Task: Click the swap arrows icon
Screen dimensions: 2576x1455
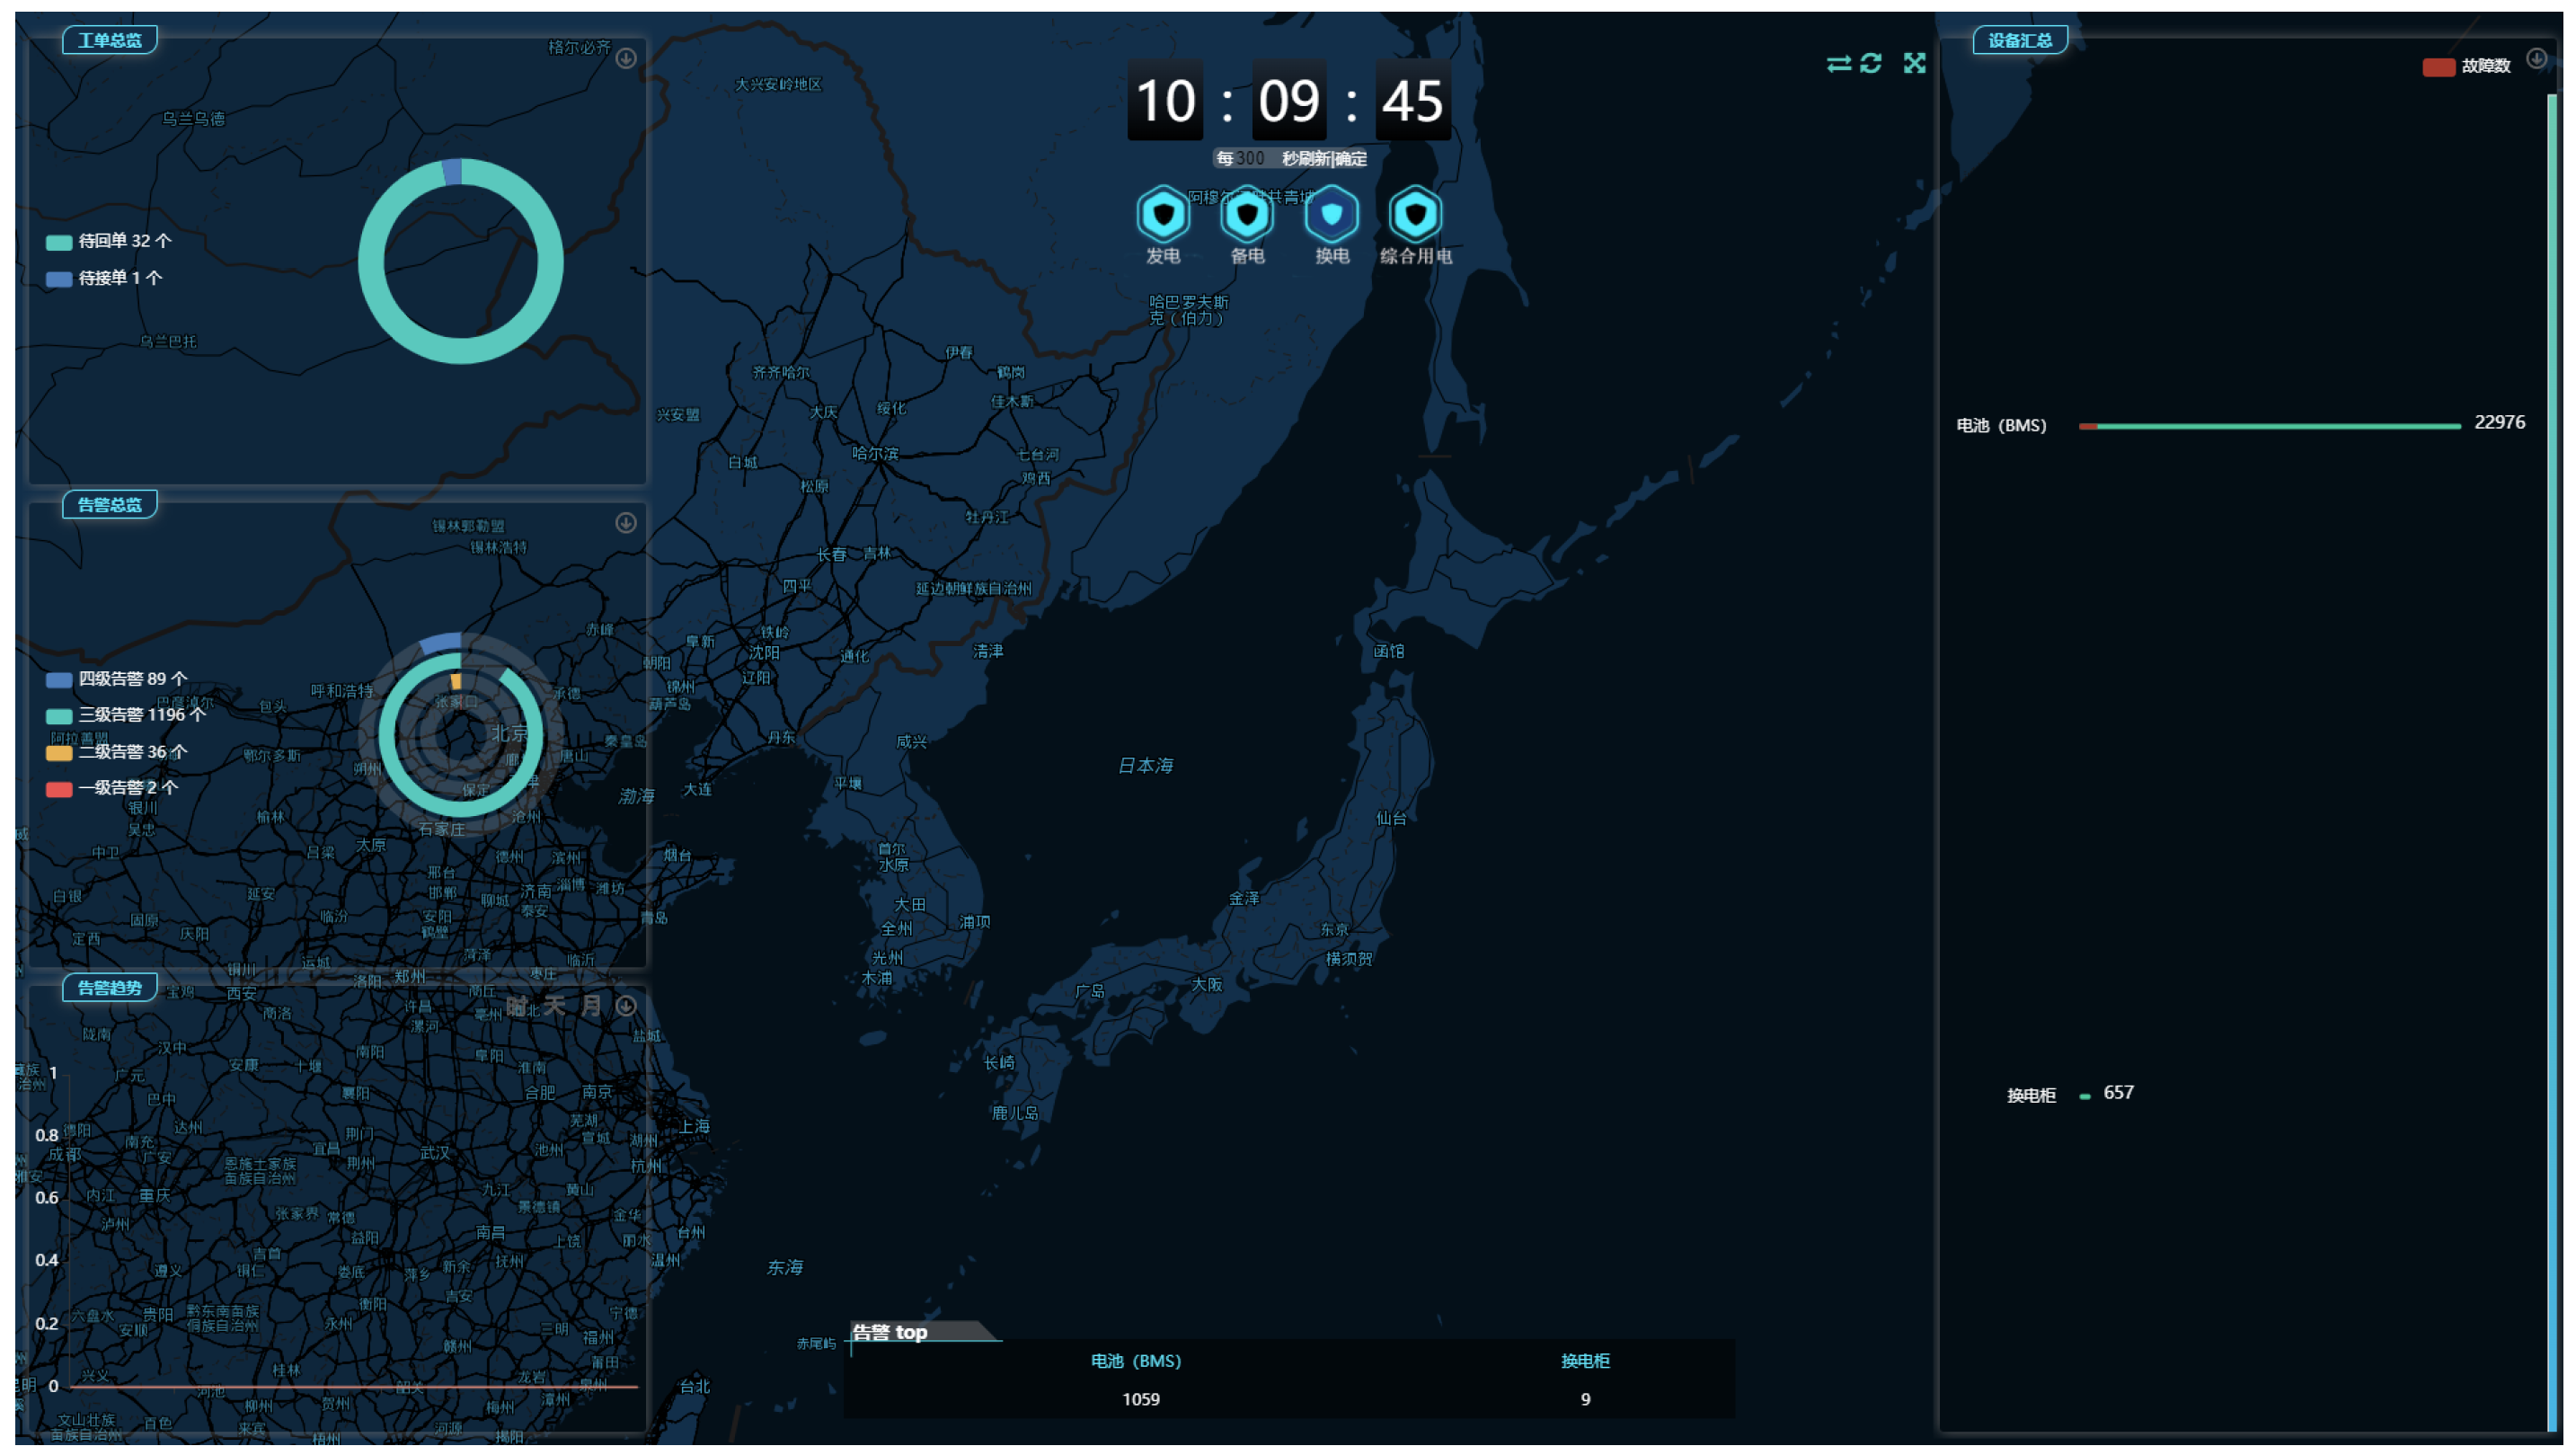Action: point(1838,64)
